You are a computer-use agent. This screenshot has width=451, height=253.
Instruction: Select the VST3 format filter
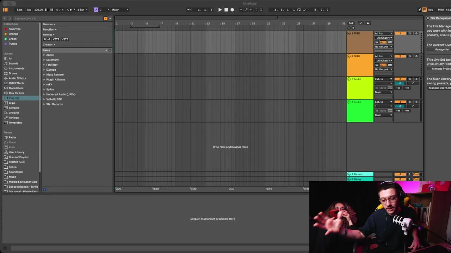click(65, 39)
